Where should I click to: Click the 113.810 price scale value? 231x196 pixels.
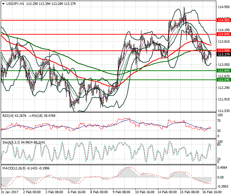coord(224,41)
